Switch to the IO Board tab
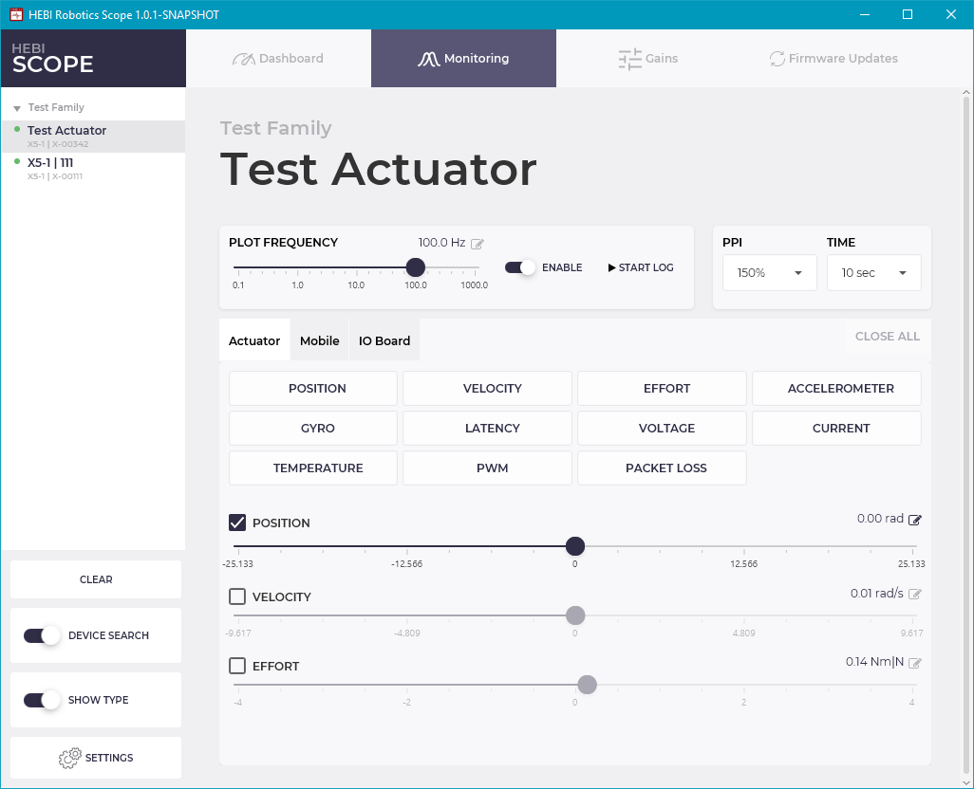974x789 pixels. coord(384,339)
